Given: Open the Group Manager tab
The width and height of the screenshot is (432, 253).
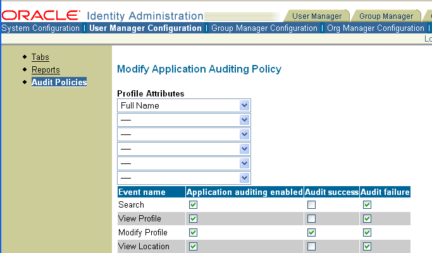Looking at the screenshot, I should click(x=386, y=16).
